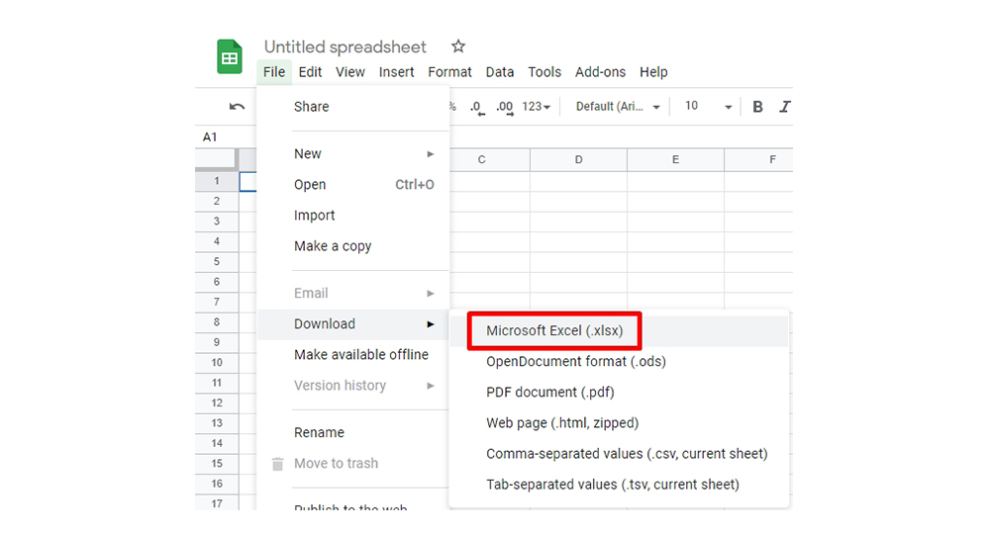Select Move to trash
This screenshot has width=990, height=536.
[x=353, y=464]
